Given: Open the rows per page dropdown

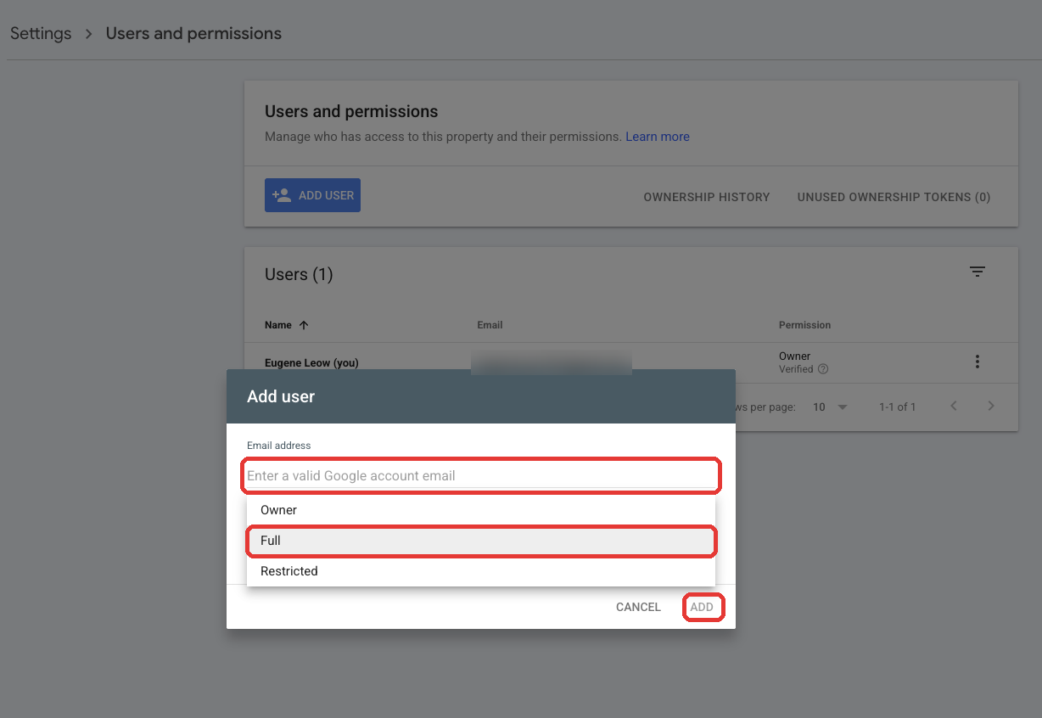Looking at the screenshot, I should click(x=831, y=407).
